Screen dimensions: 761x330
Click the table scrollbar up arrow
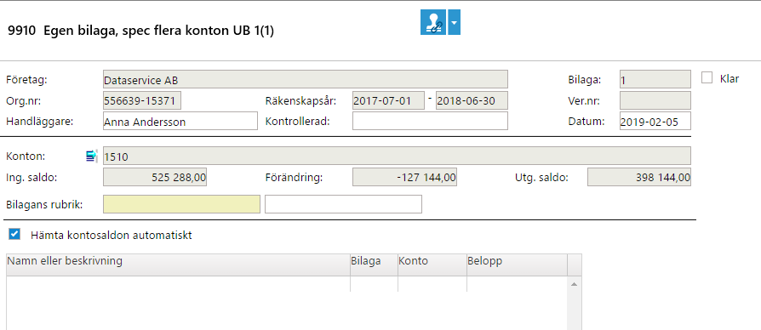click(x=574, y=284)
